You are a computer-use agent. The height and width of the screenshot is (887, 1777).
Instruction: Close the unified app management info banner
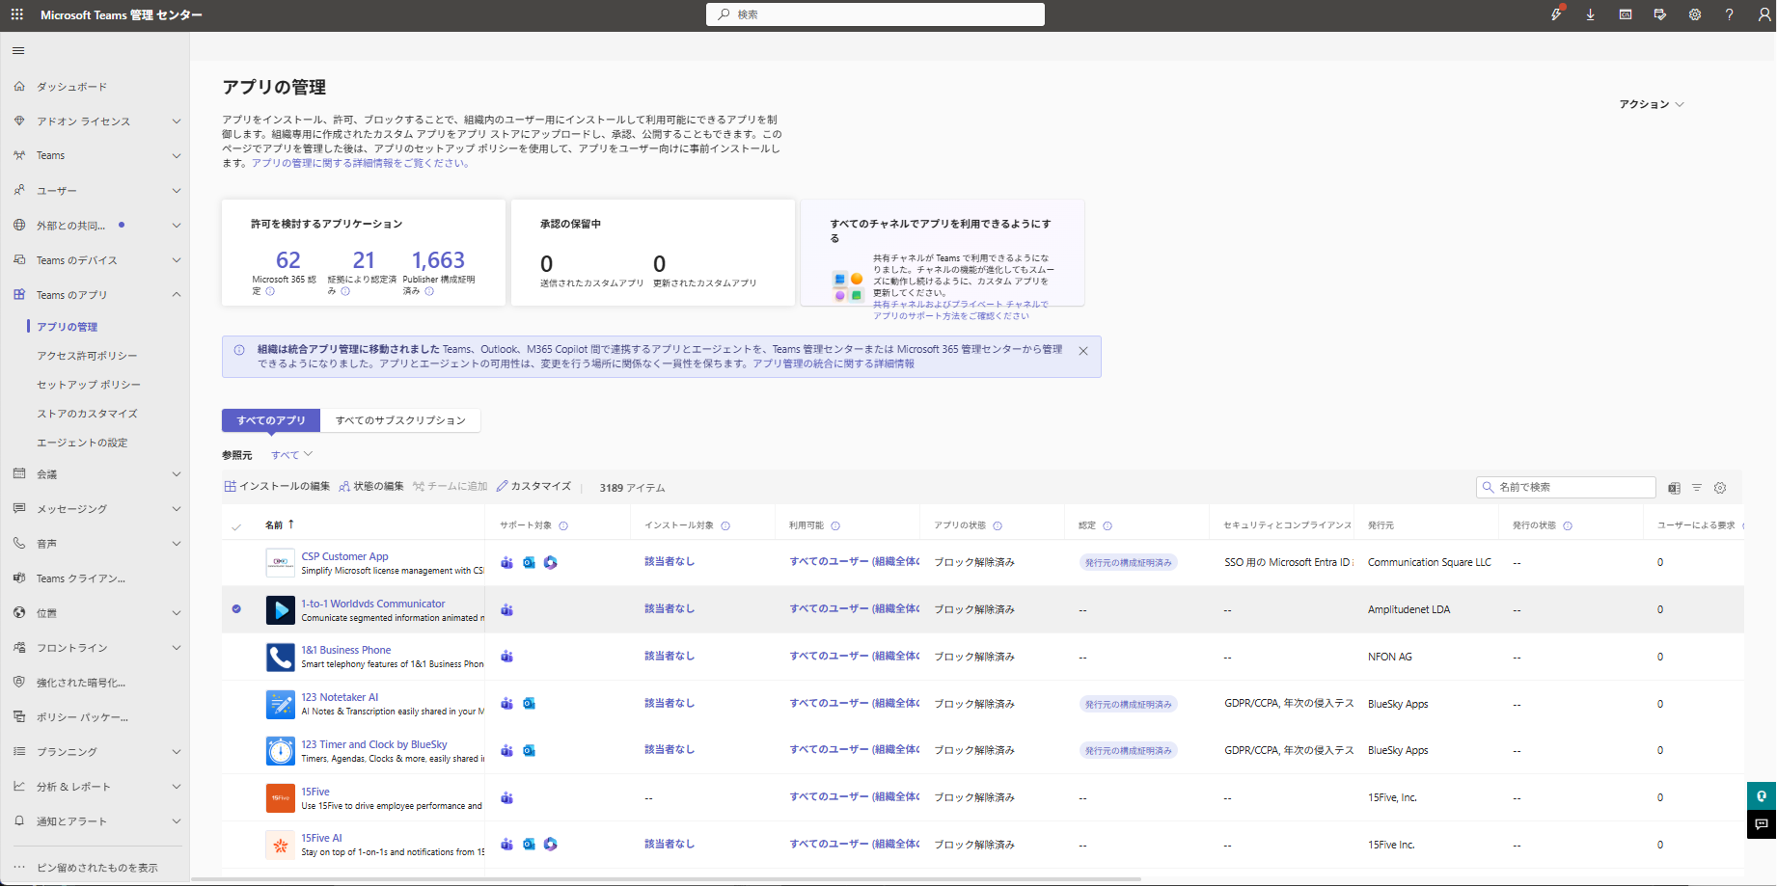pos(1083,351)
